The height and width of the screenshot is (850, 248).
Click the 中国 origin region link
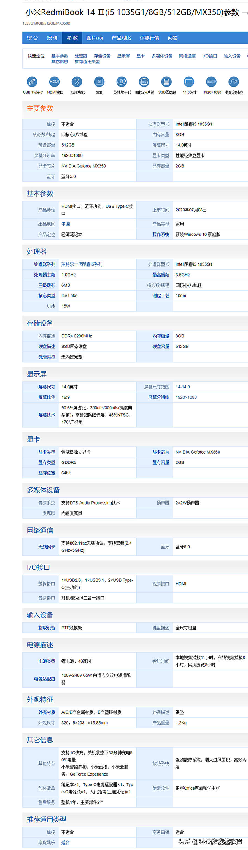click(x=66, y=224)
